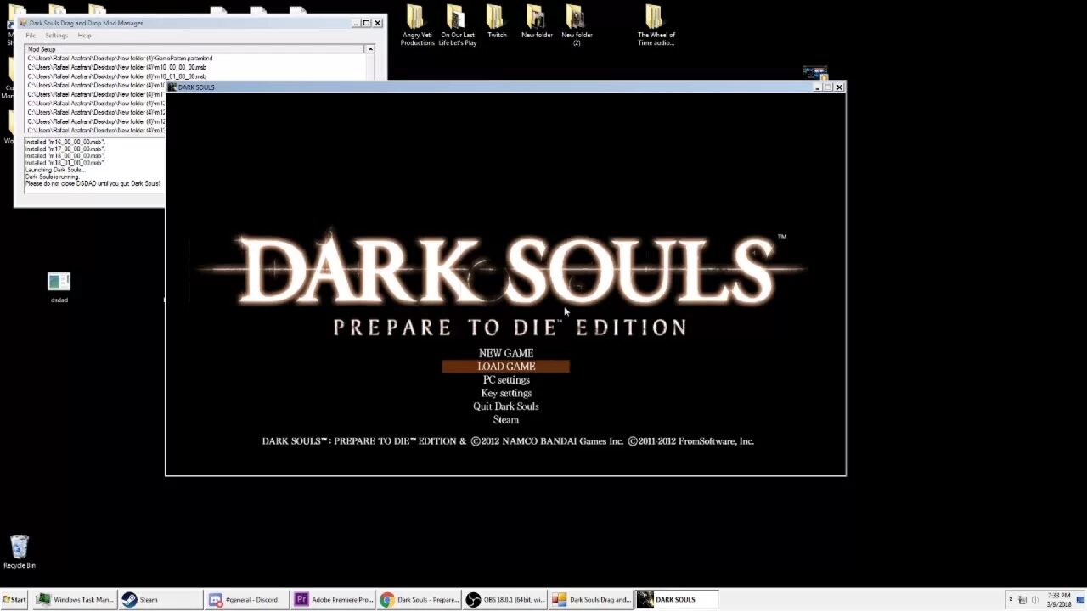Select NEW GAME in Dark Souls menu
The width and height of the screenshot is (1087, 611).
click(506, 353)
